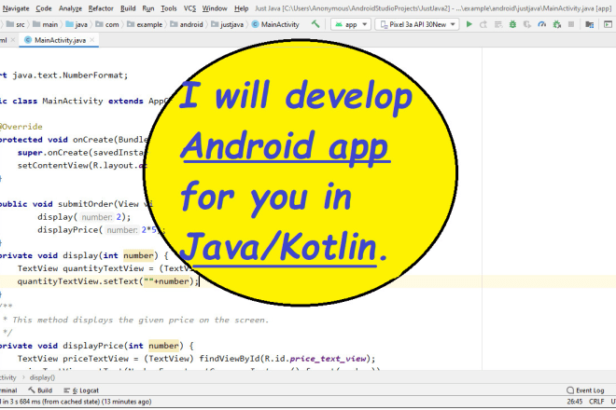Click the Build hammer icon in bottom bar
This screenshot has height=410, width=616.
[32, 390]
